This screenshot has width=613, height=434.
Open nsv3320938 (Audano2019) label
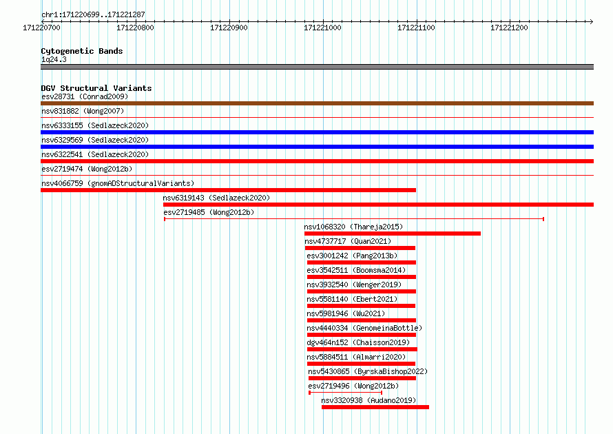click(x=368, y=400)
